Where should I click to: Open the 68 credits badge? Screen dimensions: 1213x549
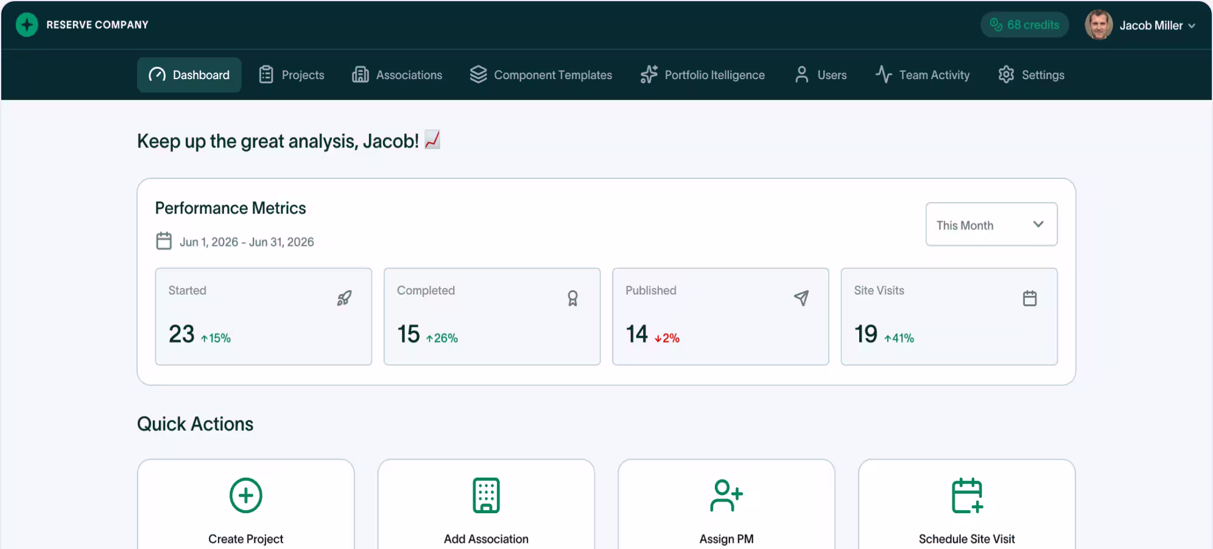click(x=1025, y=25)
